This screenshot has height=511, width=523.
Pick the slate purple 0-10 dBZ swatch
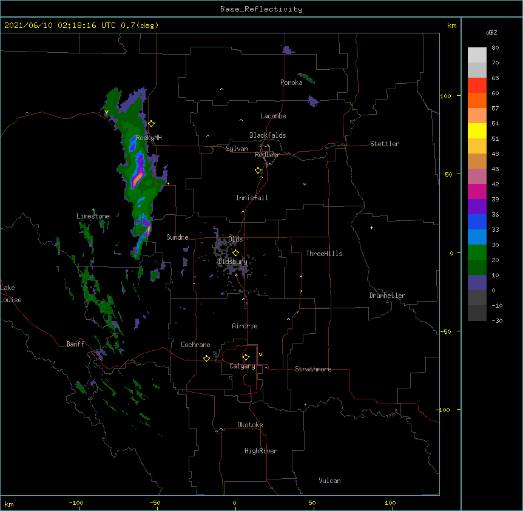click(477, 283)
